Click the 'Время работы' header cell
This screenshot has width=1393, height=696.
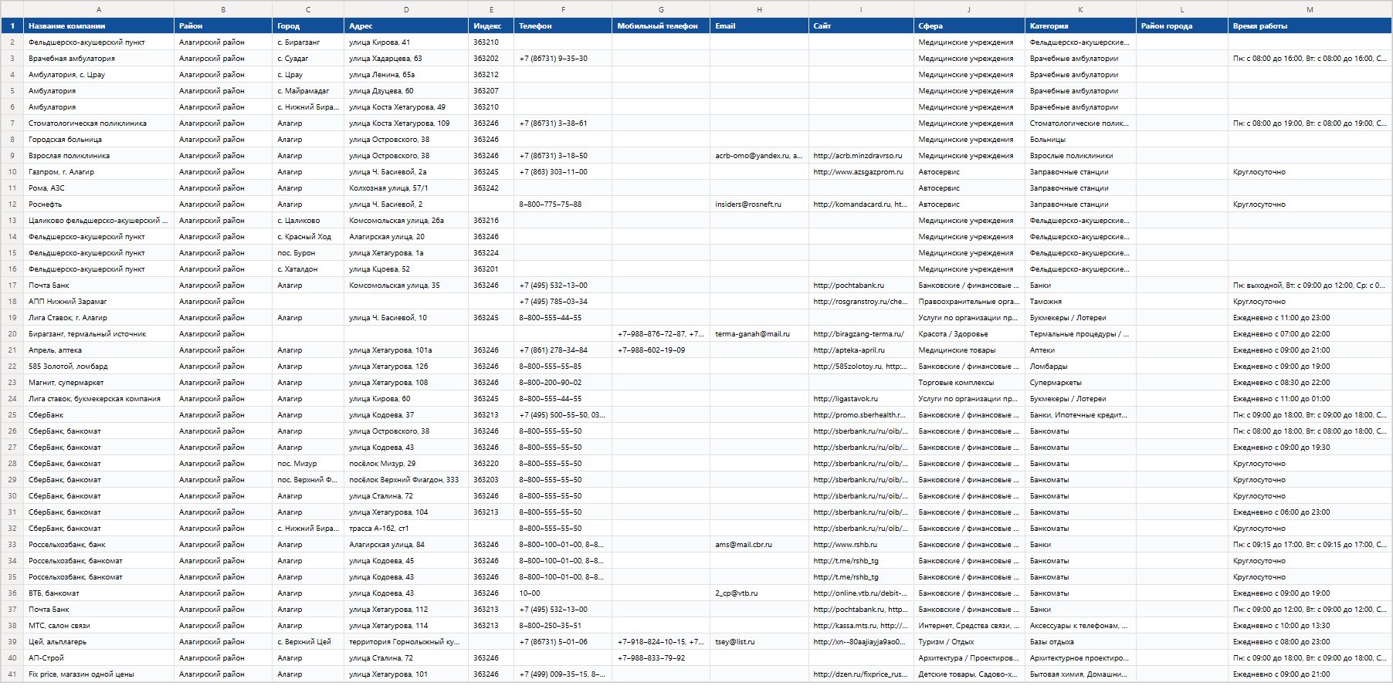pyautogui.click(x=1310, y=25)
